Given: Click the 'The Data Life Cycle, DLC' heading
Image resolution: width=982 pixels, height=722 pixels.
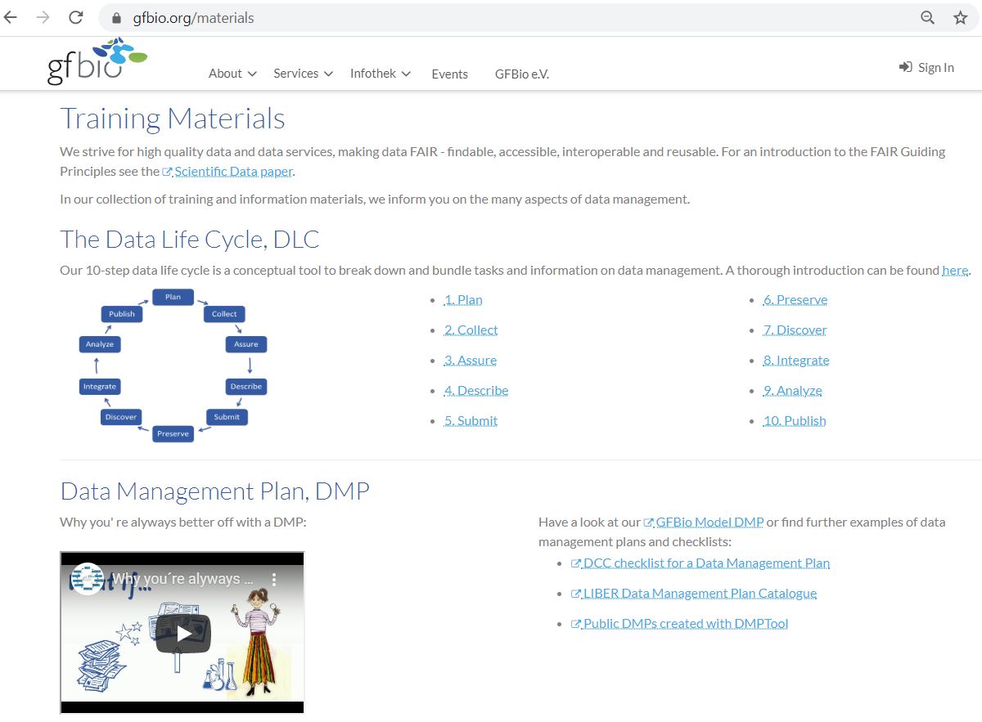Looking at the screenshot, I should point(190,239).
